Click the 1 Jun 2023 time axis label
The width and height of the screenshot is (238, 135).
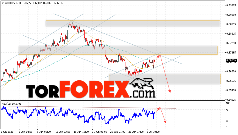click(7, 132)
